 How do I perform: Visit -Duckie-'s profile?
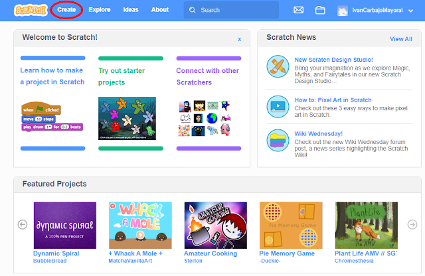[x=270, y=261]
